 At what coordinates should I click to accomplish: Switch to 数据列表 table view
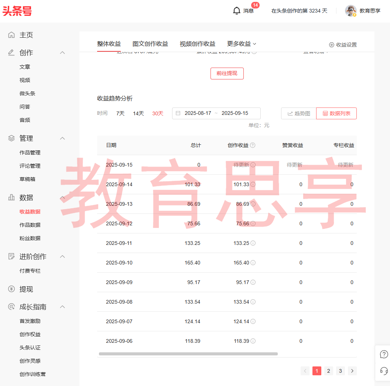[336, 113]
